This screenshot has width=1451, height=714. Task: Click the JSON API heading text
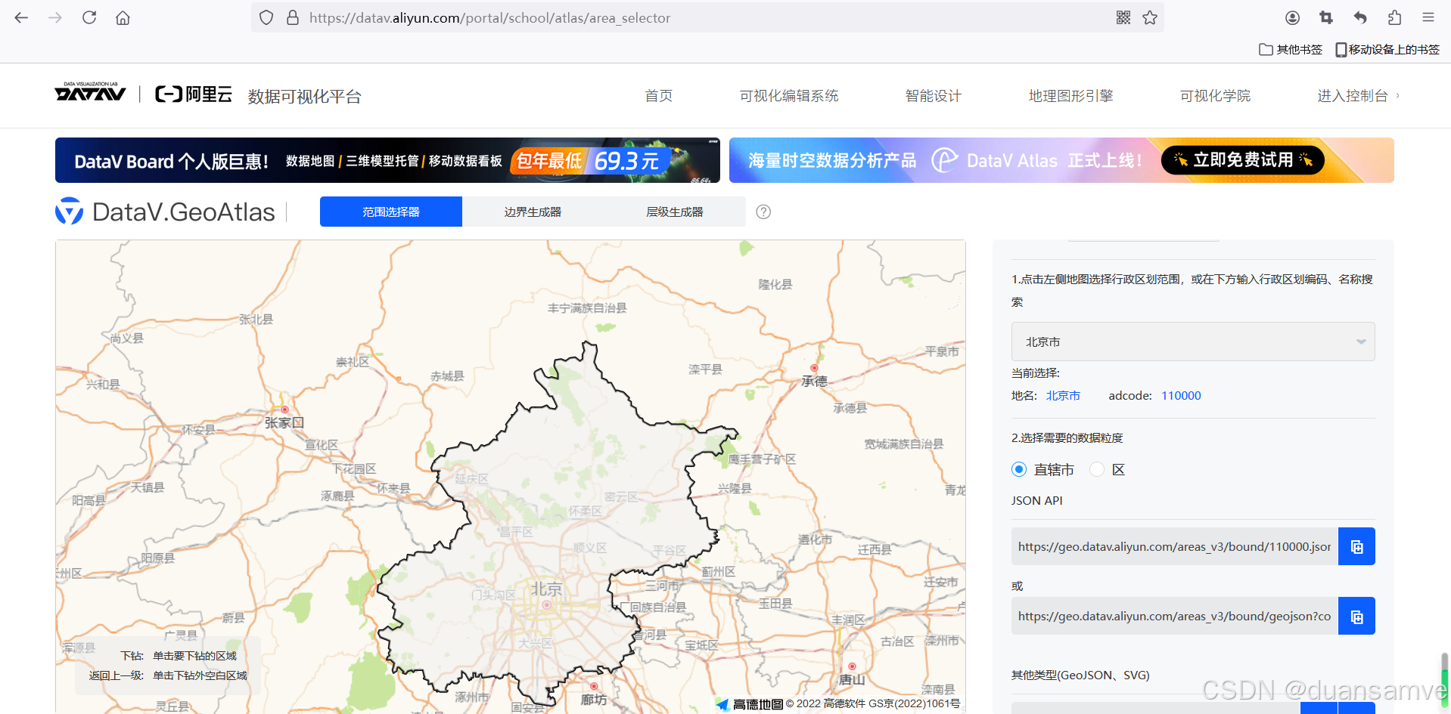1037,501
